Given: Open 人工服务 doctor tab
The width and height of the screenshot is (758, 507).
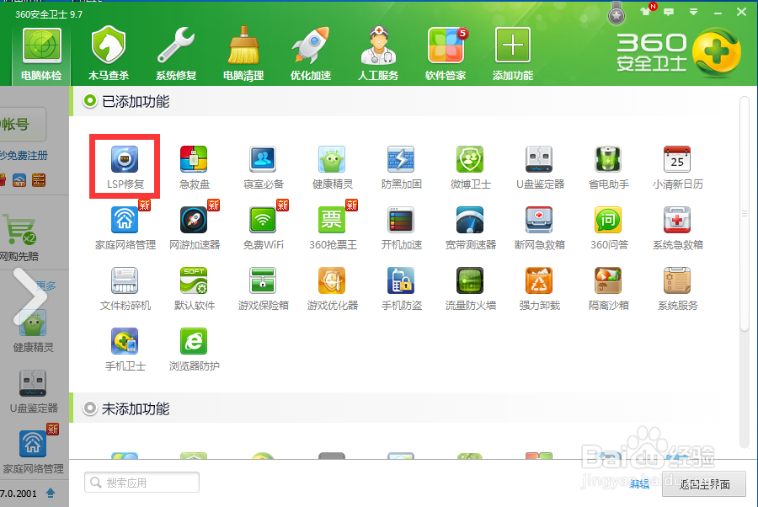Looking at the screenshot, I should pyautogui.click(x=378, y=54).
